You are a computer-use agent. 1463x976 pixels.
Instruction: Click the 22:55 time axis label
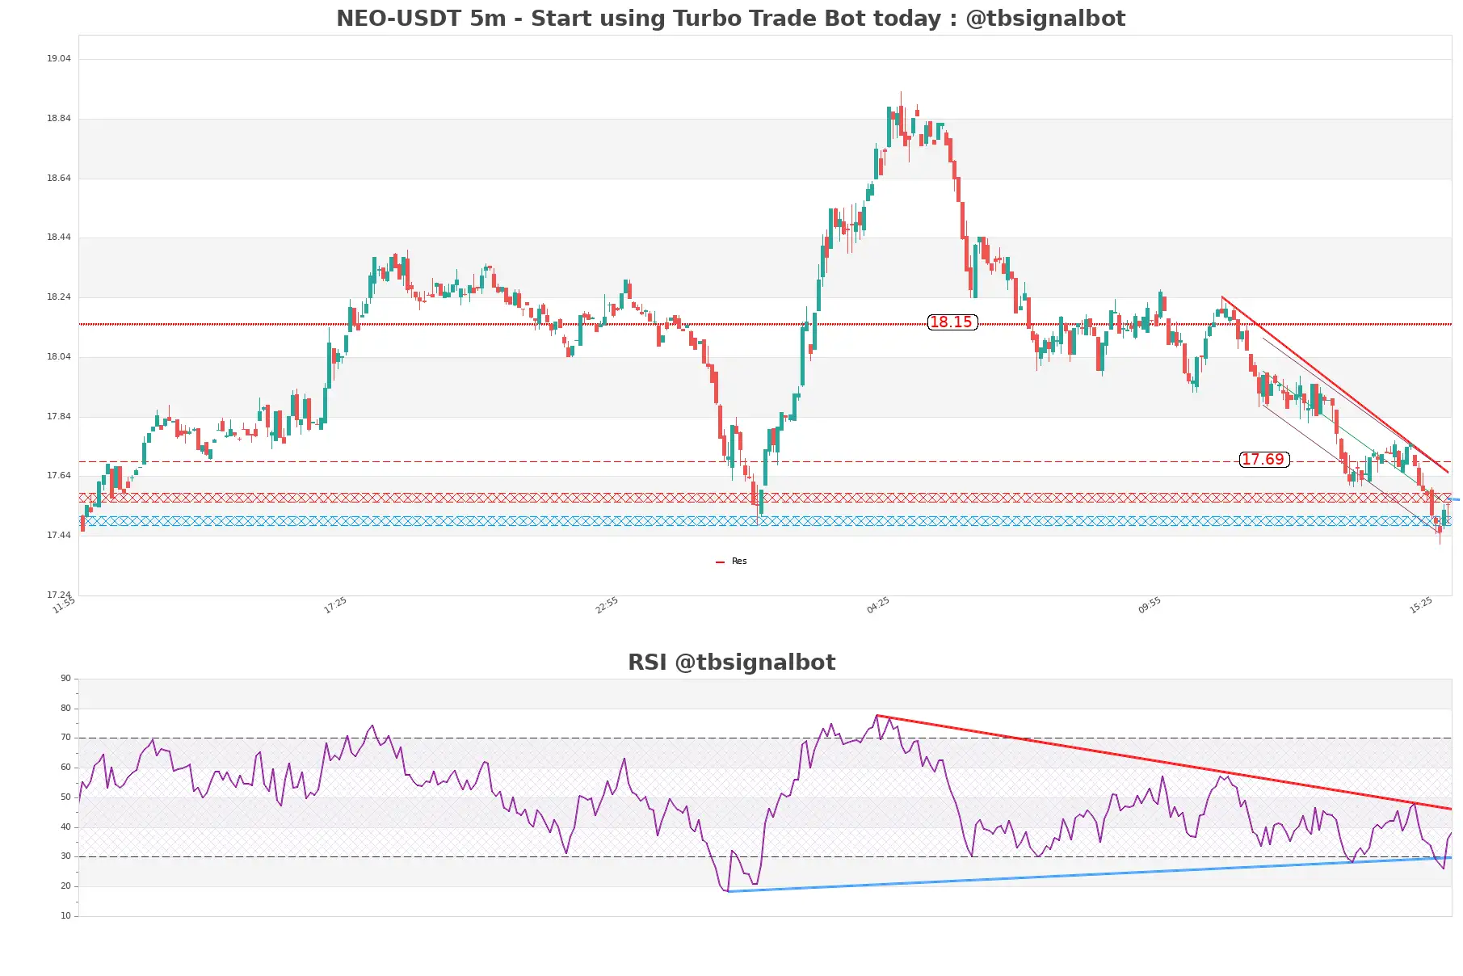[x=607, y=605]
